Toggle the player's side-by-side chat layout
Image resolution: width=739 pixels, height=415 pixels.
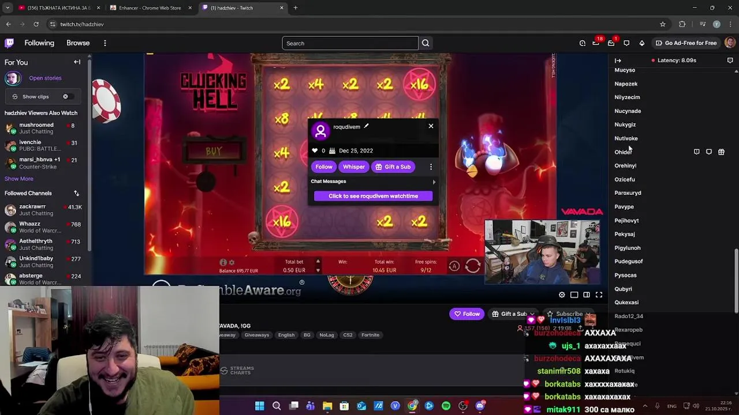click(587, 295)
